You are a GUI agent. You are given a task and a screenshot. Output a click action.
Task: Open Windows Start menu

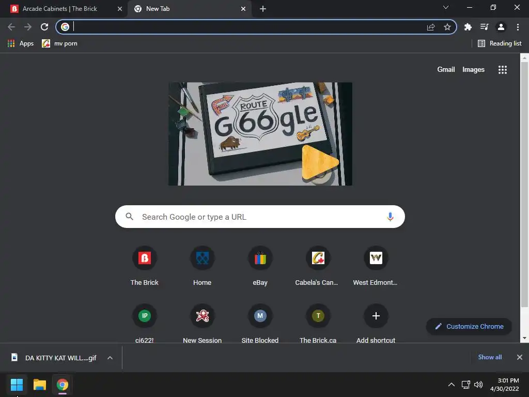(17, 385)
